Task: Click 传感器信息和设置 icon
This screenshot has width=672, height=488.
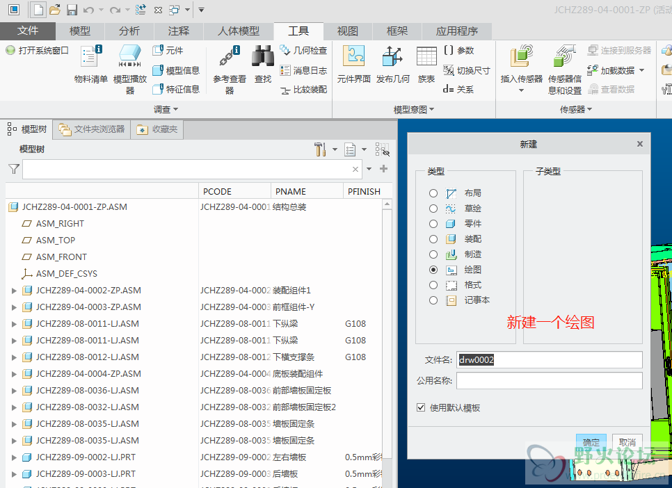Action: (565, 70)
